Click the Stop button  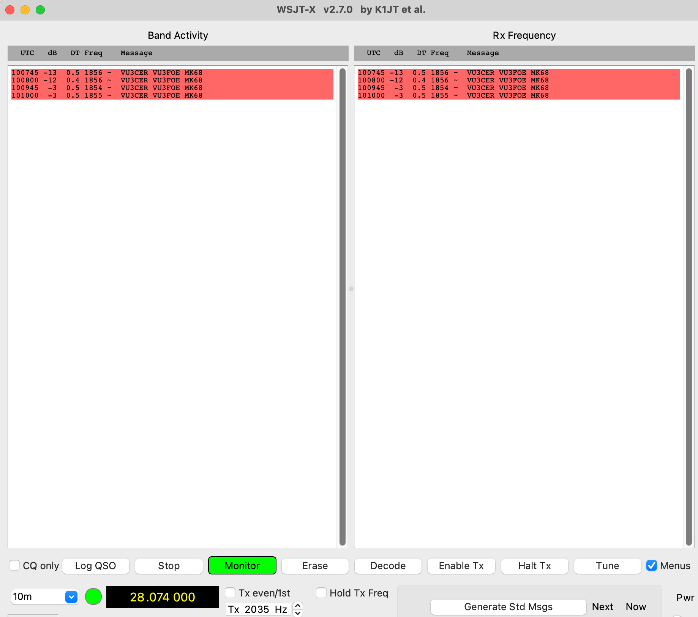click(x=169, y=566)
